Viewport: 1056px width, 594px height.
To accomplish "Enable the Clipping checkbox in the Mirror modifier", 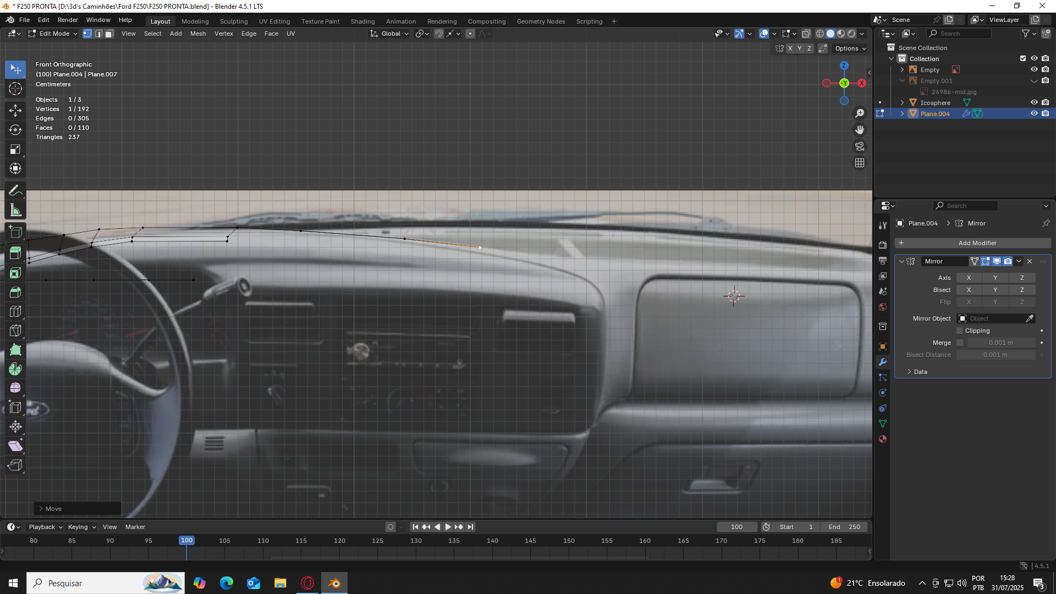I will click(x=960, y=331).
